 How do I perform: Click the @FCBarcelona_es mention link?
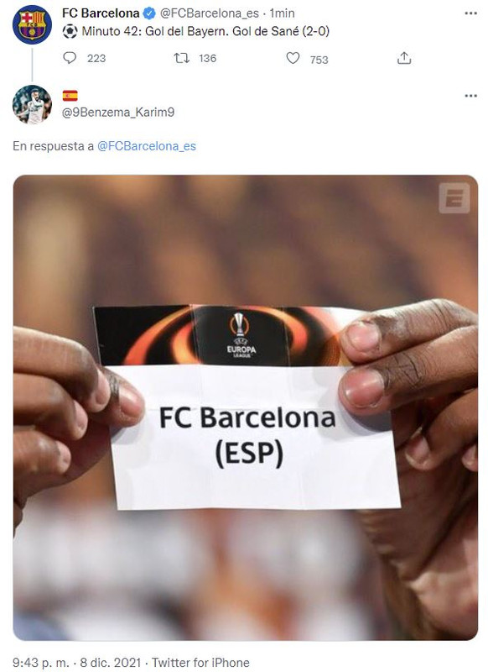pyautogui.click(x=147, y=146)
